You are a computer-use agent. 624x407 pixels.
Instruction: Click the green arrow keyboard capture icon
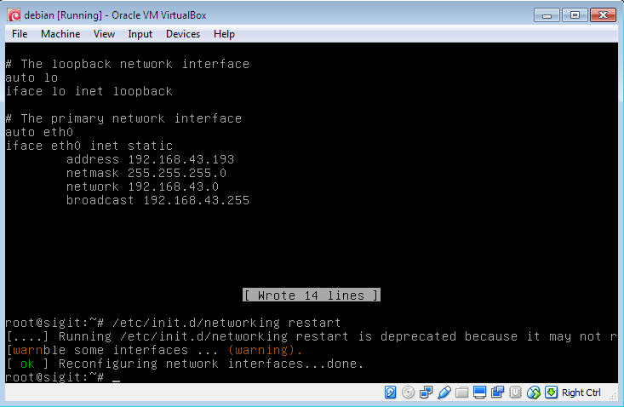click(551, 393)
